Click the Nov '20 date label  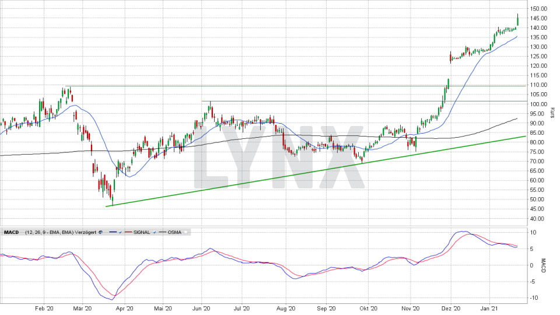pyautogui.click(x=410, y=308)
